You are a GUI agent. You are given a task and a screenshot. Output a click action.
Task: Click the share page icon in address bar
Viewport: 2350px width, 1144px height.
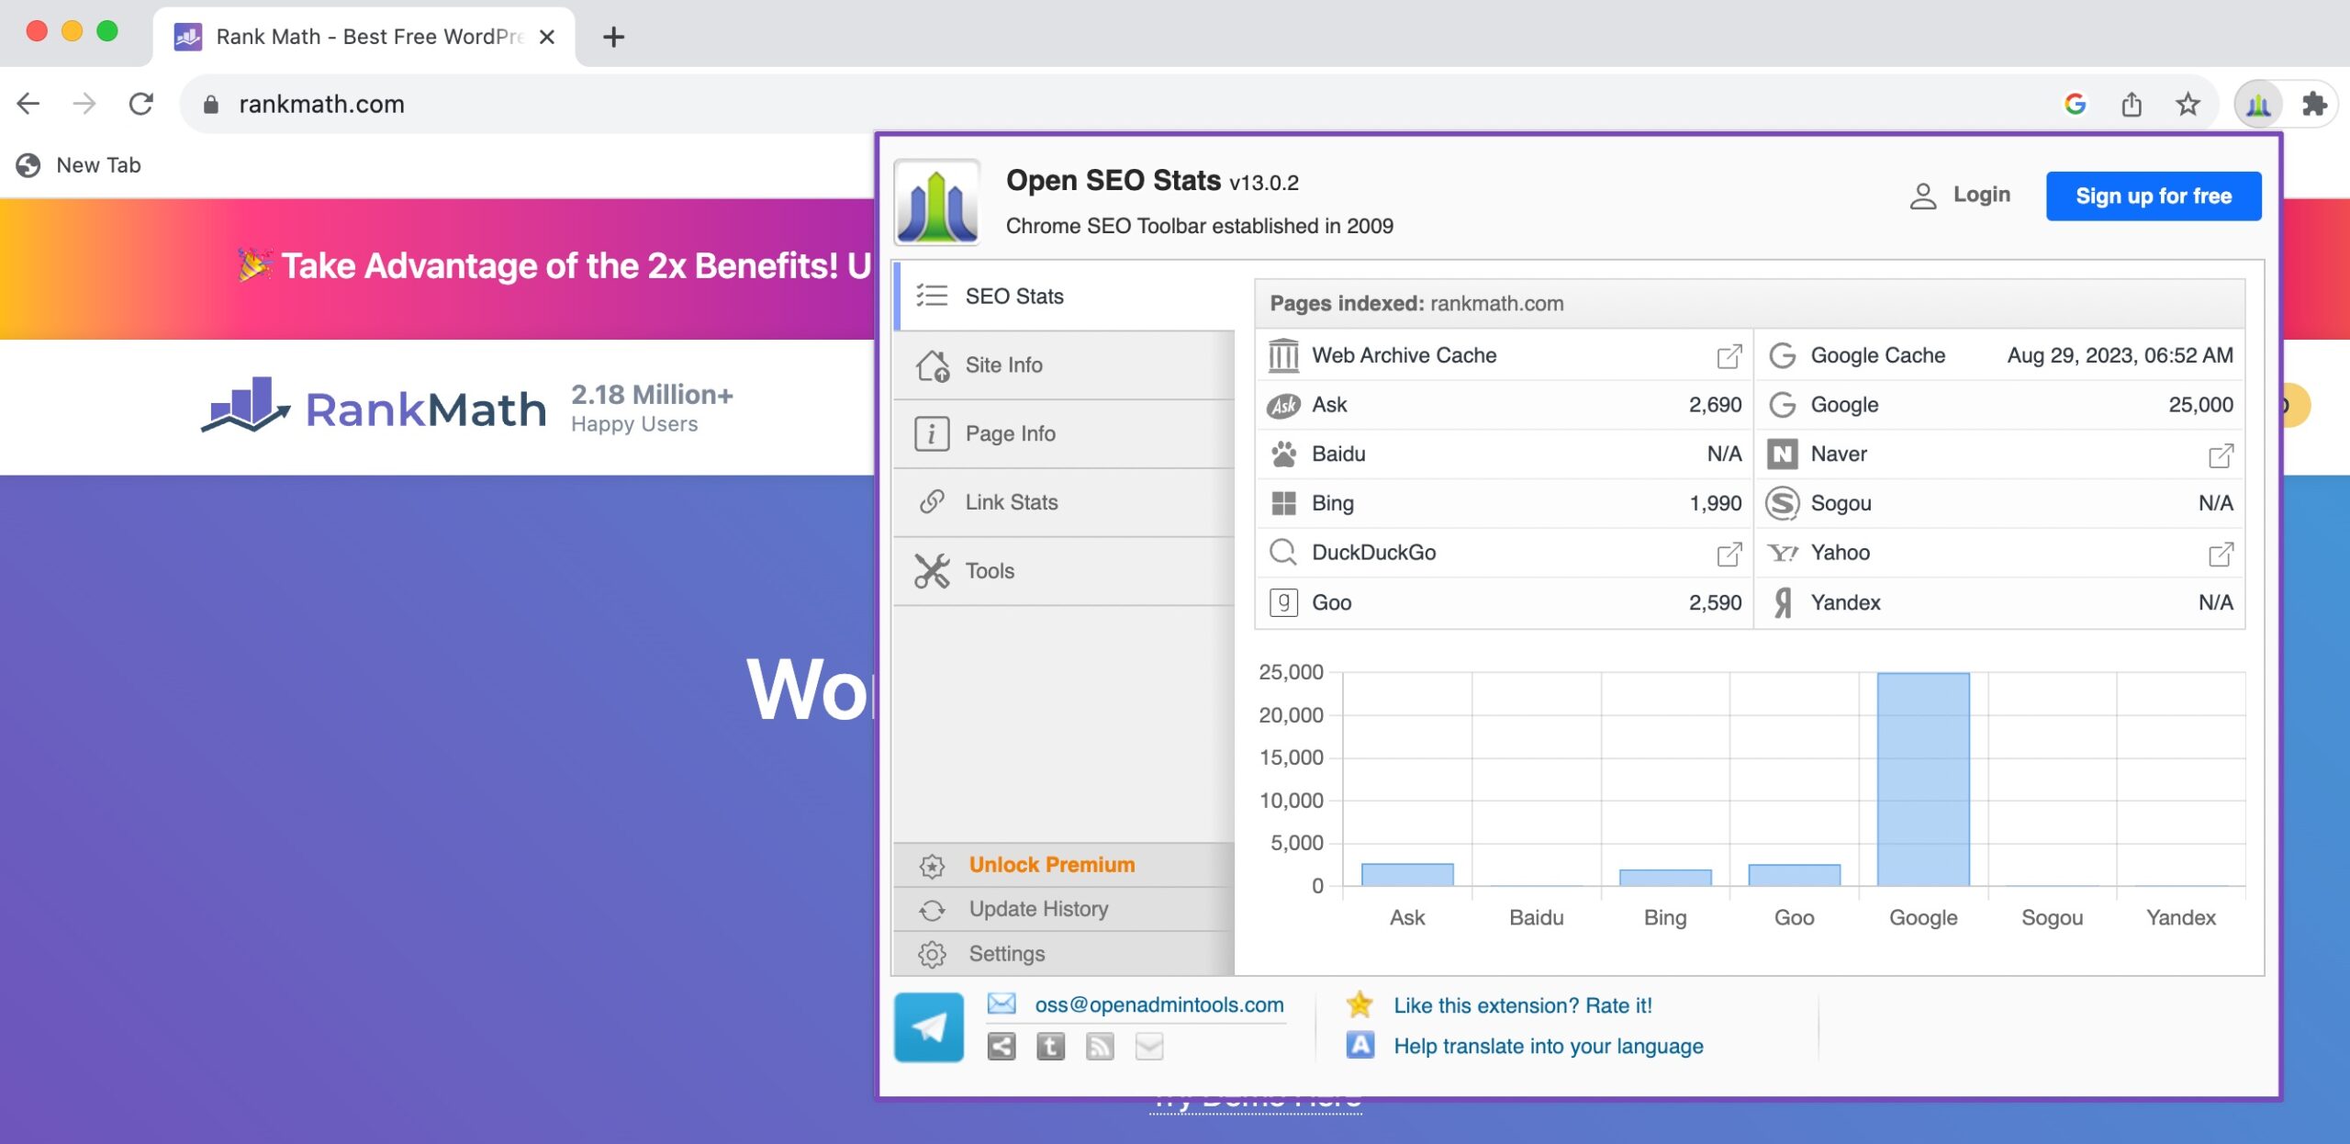(2132, 105)
